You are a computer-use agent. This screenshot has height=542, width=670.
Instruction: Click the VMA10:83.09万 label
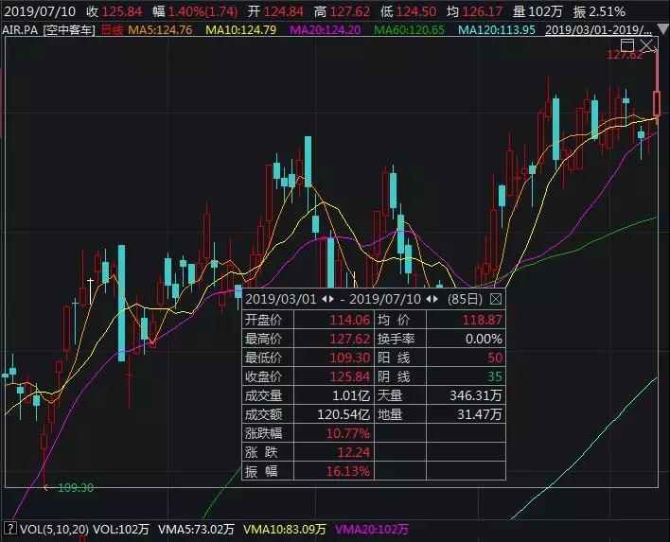[x=285, y=529]
